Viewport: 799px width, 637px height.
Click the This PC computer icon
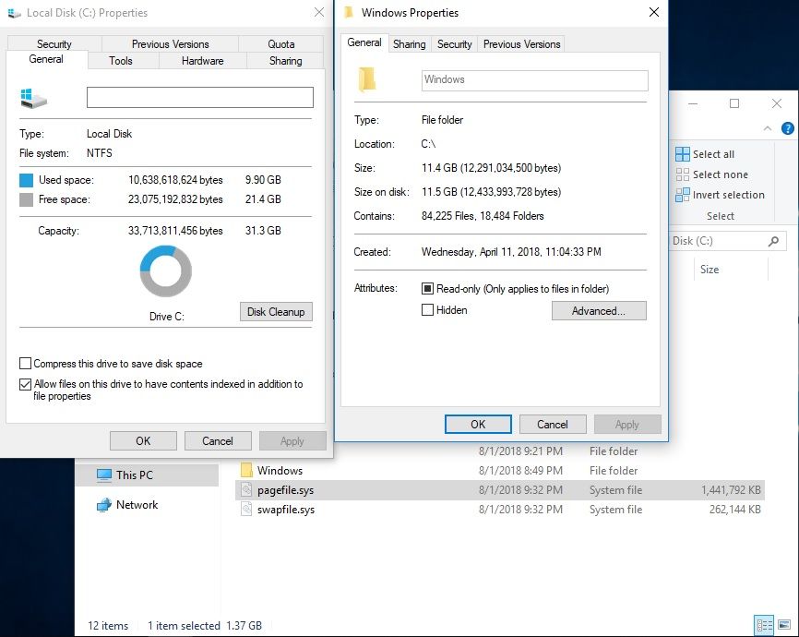click(x=104, y=475)
